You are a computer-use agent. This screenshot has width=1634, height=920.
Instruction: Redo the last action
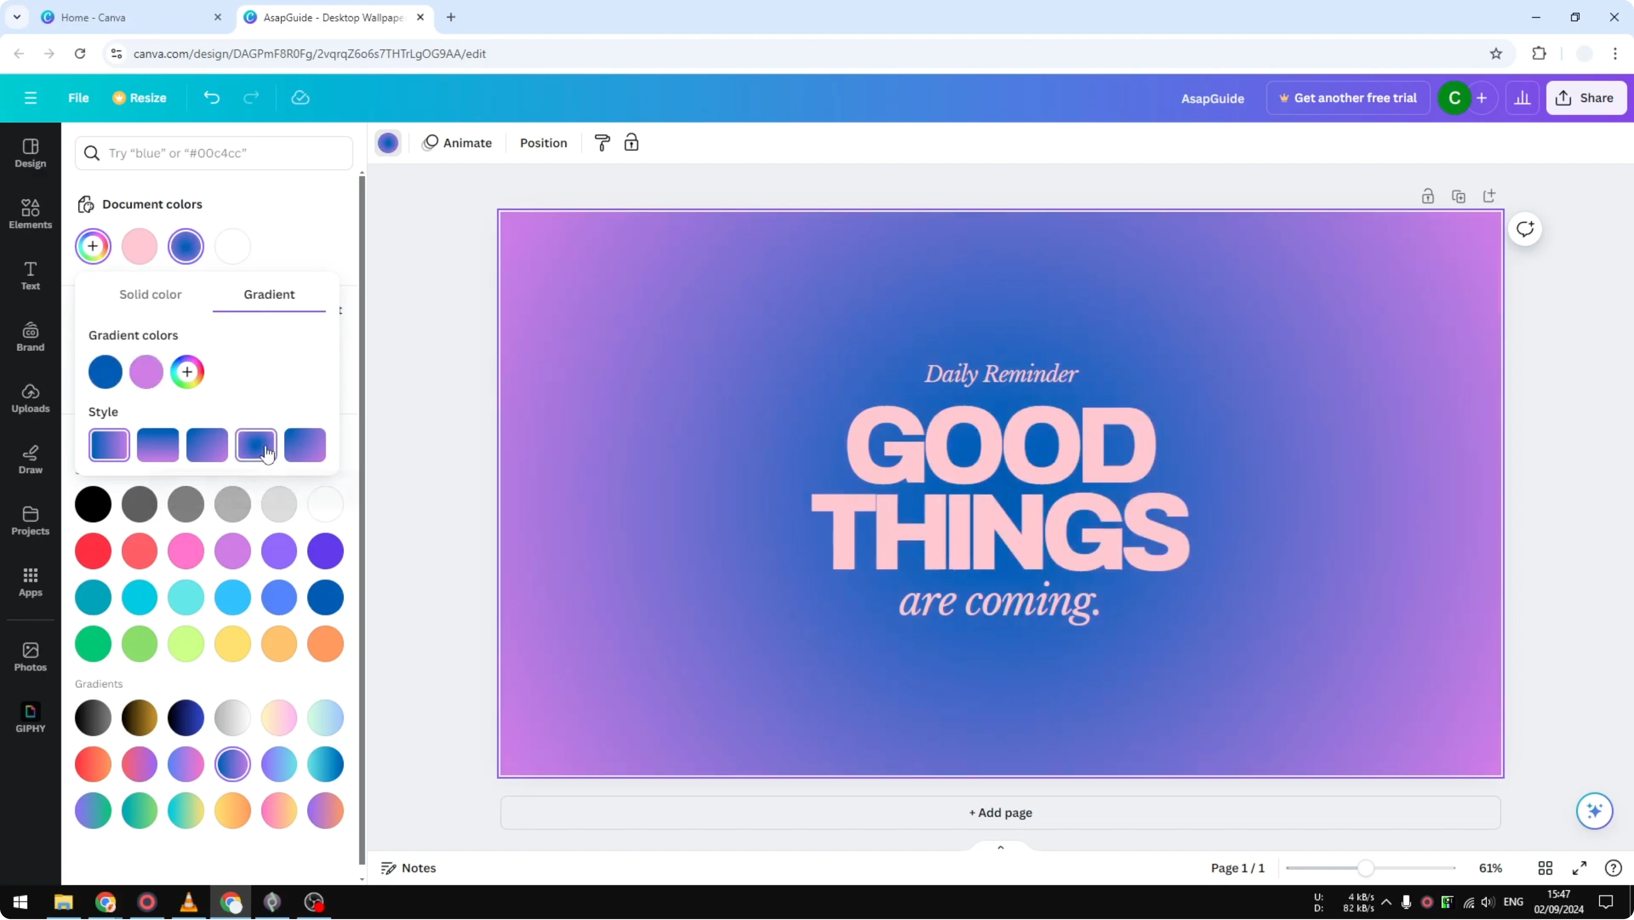(252, 98)
